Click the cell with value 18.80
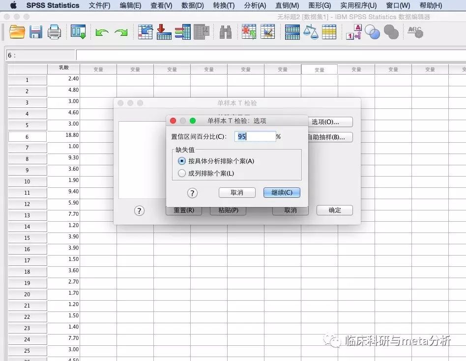 (x=63, y=135)
